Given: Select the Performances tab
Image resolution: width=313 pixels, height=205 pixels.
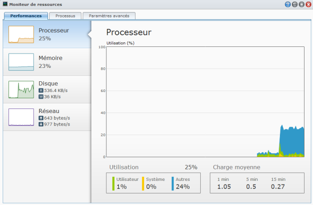Looking at the screenshot, I should coord(25,16).
